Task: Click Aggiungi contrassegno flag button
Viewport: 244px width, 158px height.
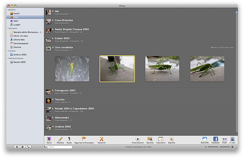Action: pyautogui.click(x=84, y=140)
